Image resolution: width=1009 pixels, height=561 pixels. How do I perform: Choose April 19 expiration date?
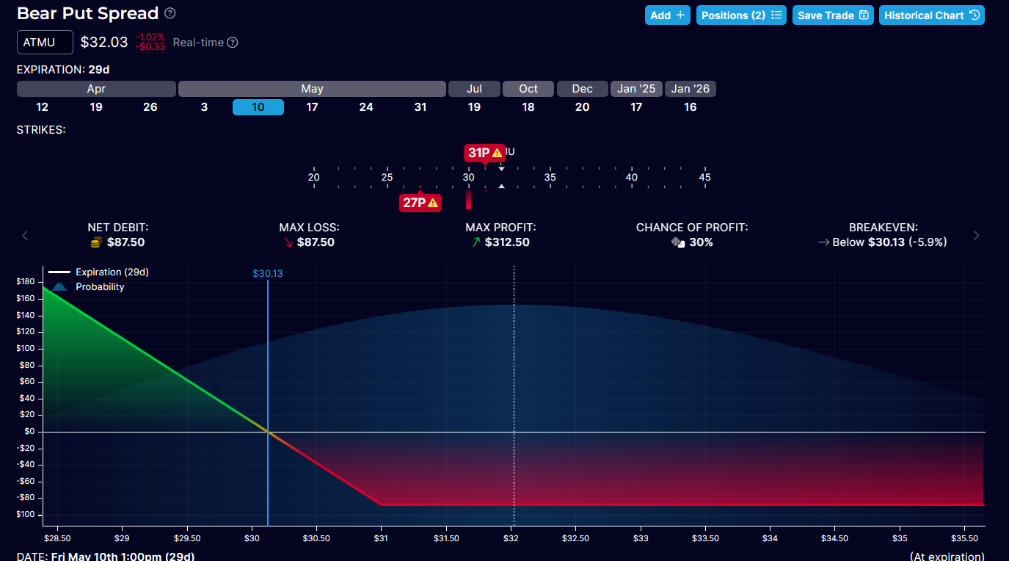(x=96, y=107)
